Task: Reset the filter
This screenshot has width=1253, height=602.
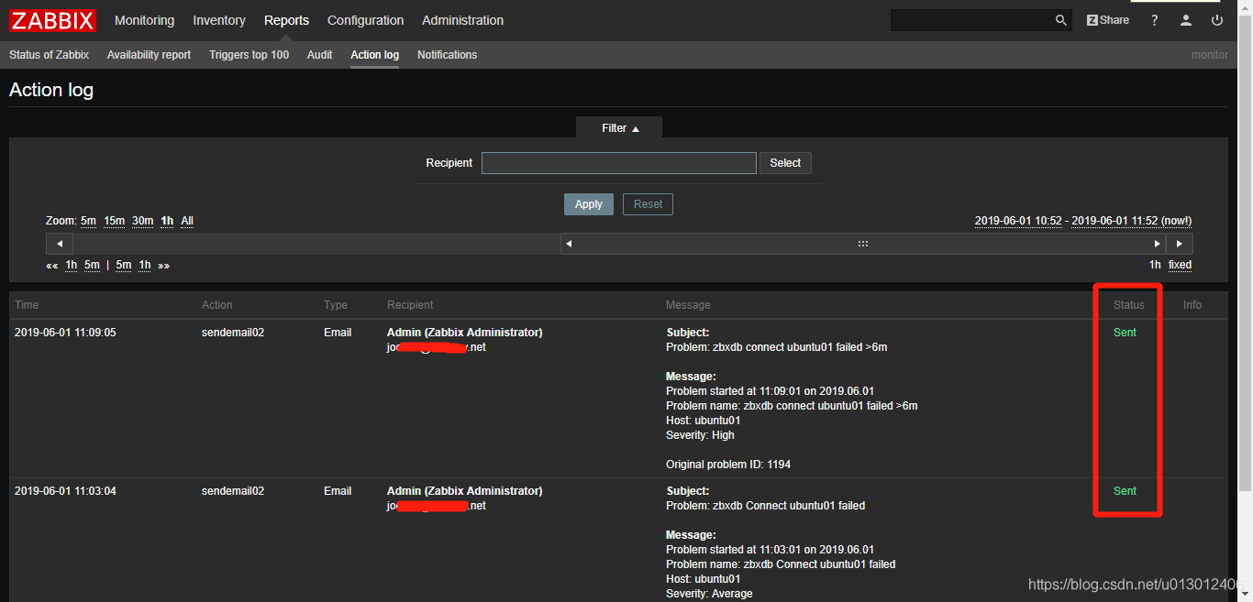Action: [x=648, y=204]
